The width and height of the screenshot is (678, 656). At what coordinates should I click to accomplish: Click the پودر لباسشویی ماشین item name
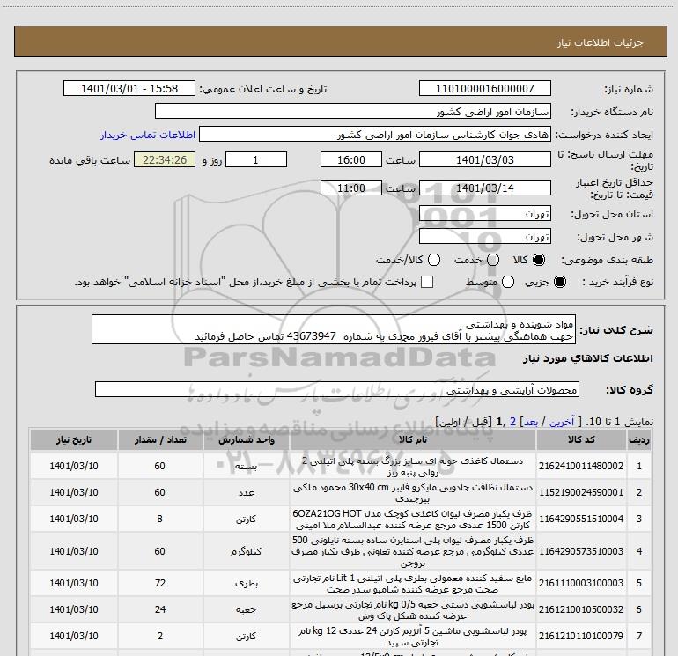pyautogui.click(x=412, y=636)
